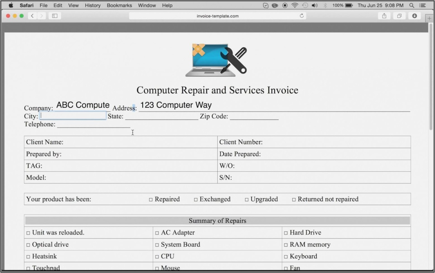Reload the page with the refresh icon
The width and height of the screenshot is (435, 273).
tap(301, 16)
